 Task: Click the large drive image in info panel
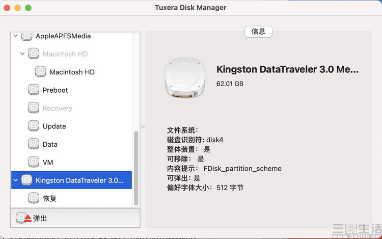185,77
